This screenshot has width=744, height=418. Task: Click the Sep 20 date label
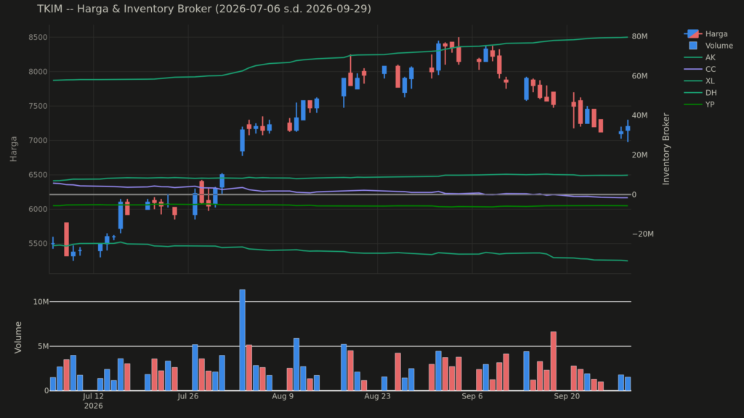tap(567, 396)
